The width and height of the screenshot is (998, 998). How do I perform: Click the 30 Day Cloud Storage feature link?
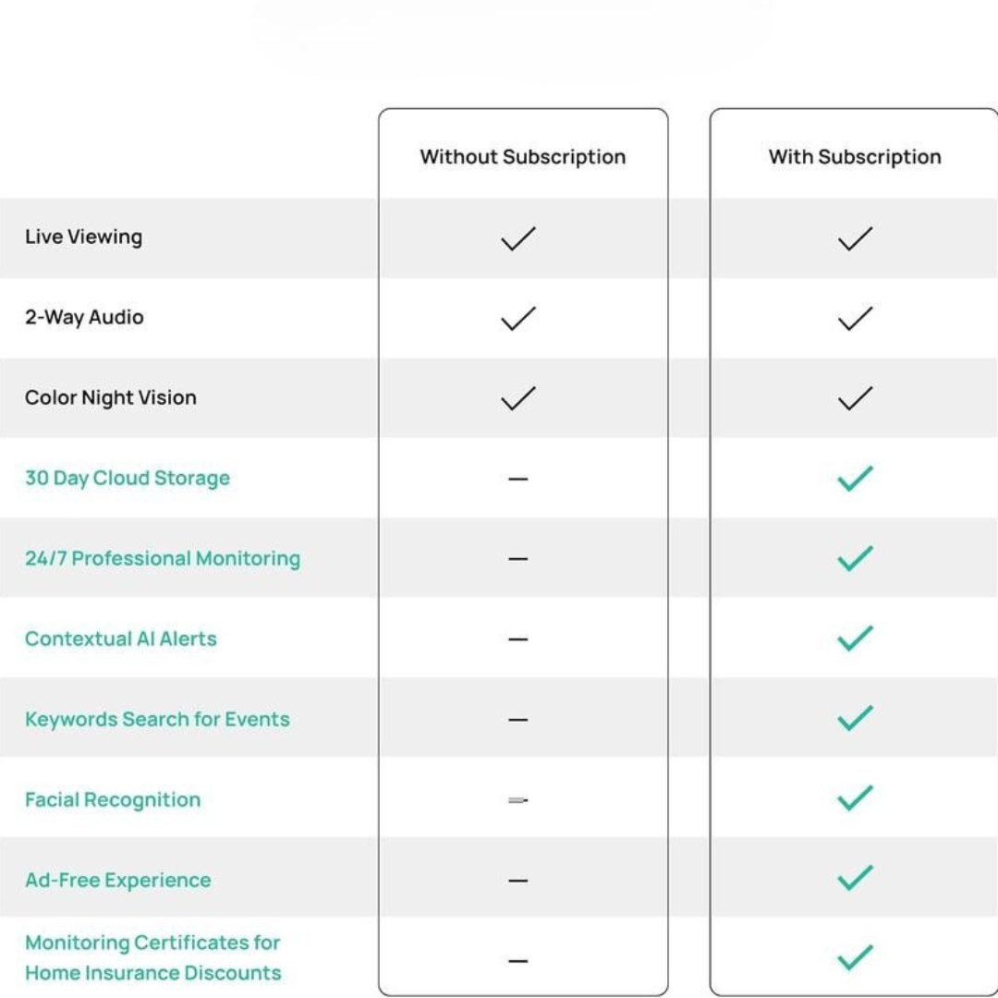(128, 479)
